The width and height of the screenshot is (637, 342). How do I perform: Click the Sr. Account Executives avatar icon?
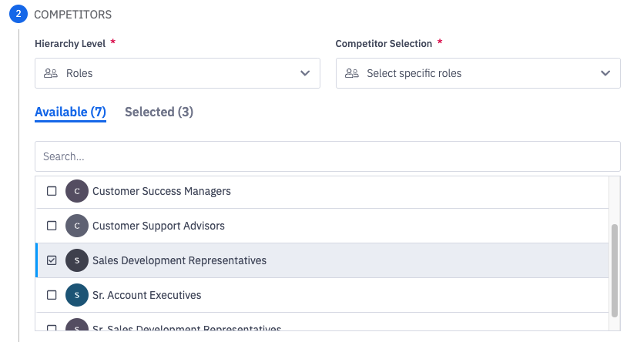pyautogui.click(x=77, y=295)
